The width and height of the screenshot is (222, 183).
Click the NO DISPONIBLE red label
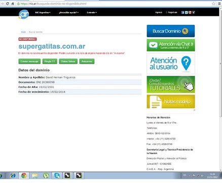point(27,39)
